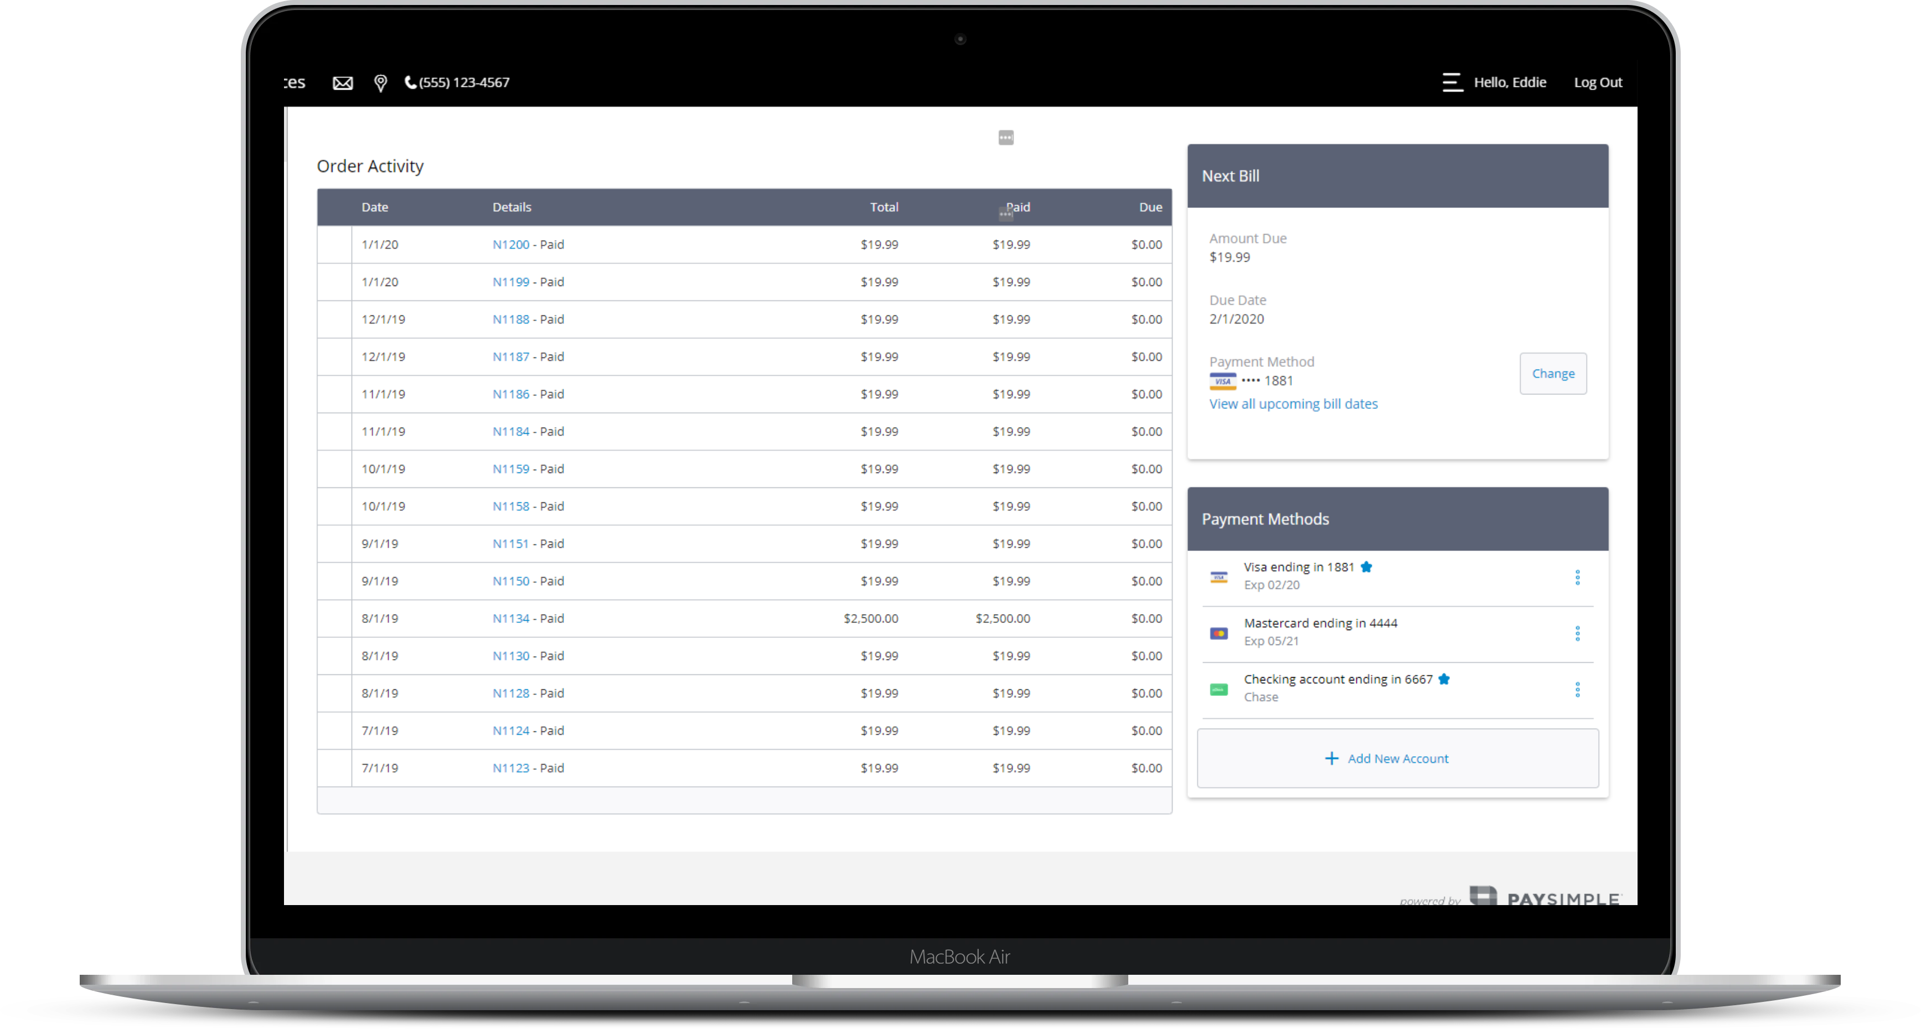Open options menu for Checking account ending 6667
The image size is (1921, 1029).
pos(1577,689)
